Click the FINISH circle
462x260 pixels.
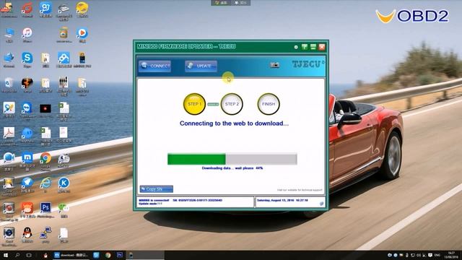click(x=269, y=104)
